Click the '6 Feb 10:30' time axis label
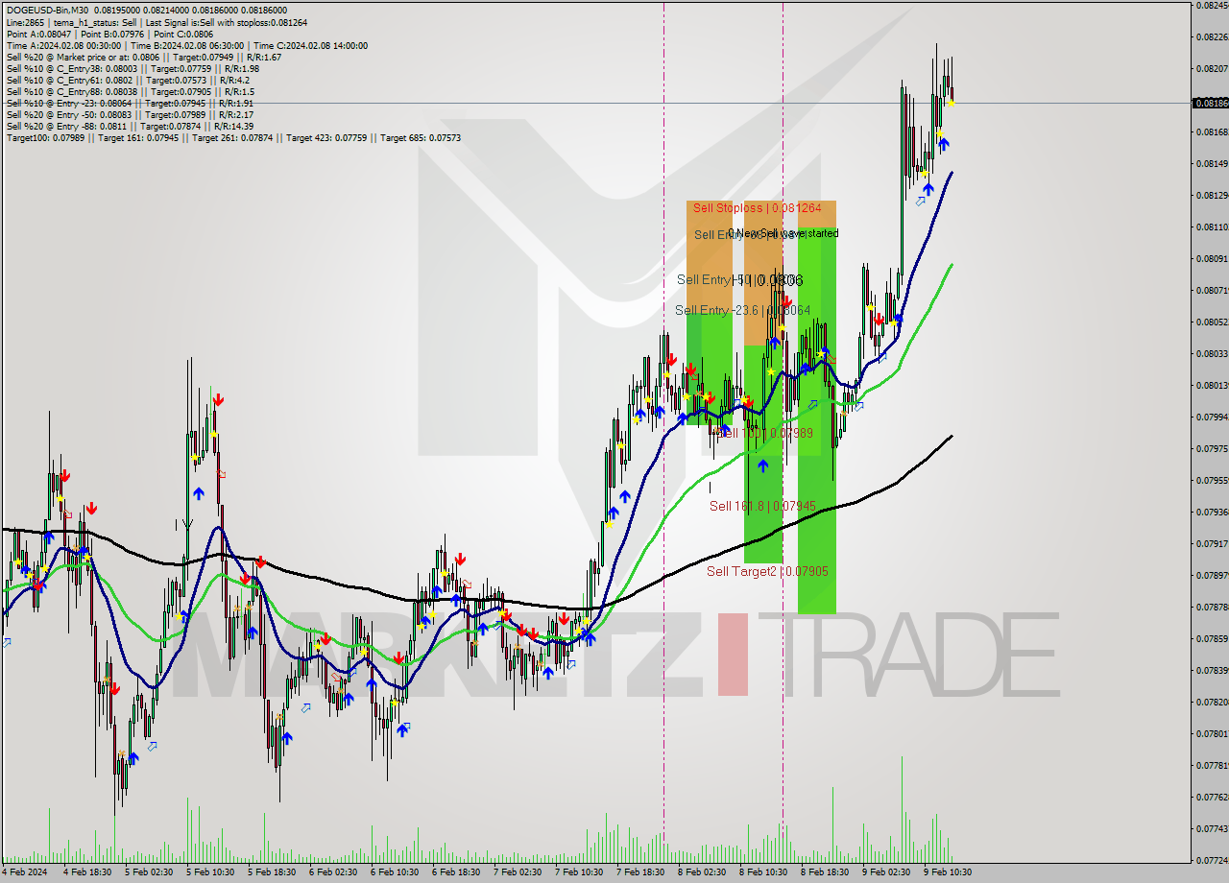Screen dimensions: 1229x883 click(x=394, y=872)
